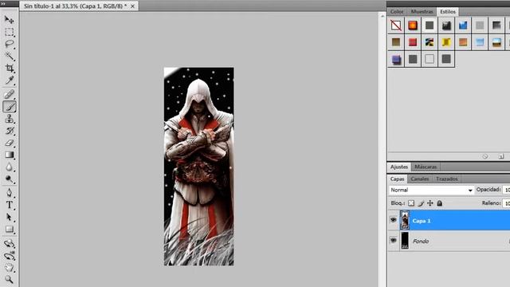Open the Normal blend mode dropdown
The image size is (510, 287).
(431, 190)
